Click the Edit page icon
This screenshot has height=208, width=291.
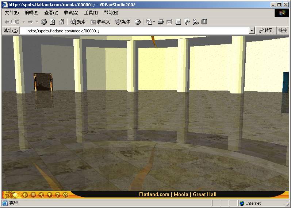(x=169, y=22)
